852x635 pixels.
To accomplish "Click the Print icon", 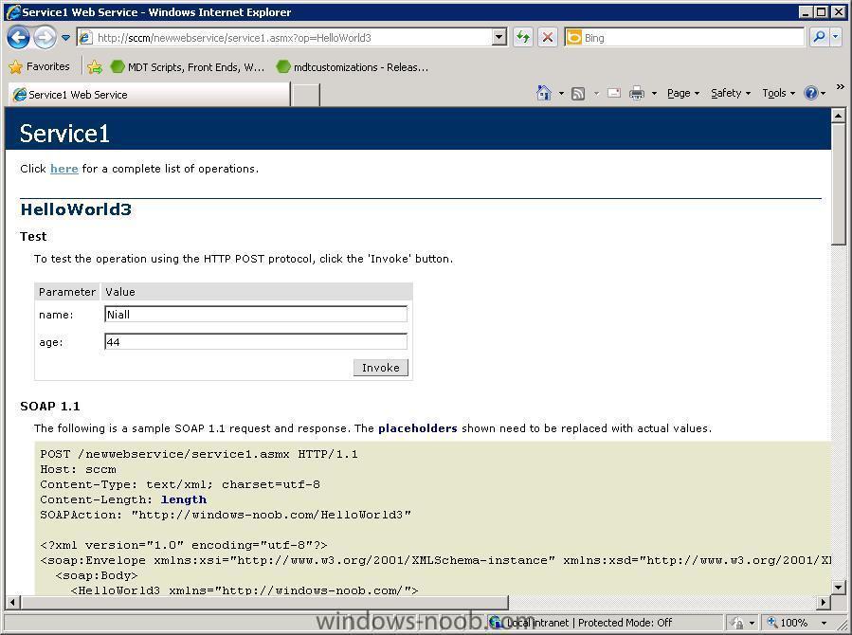I will click(x=636, y=94).
